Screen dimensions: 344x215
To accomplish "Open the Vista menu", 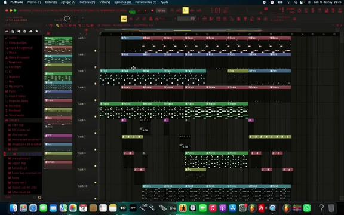I will click(105, 2).
